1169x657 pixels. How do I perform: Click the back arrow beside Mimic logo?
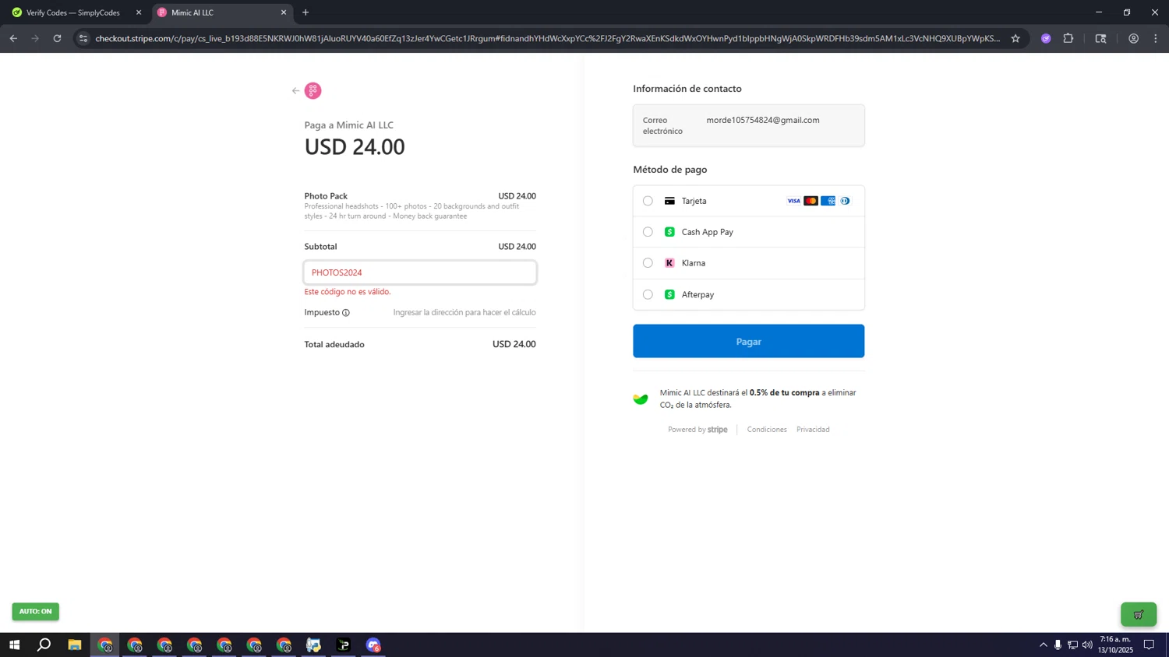point(295,91)
